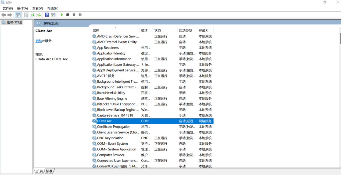Click the Export List toolbar icon

[39, 15]
